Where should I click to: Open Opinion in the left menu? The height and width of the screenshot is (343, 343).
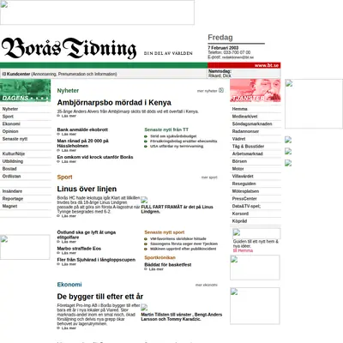click(x=10, y=131)
